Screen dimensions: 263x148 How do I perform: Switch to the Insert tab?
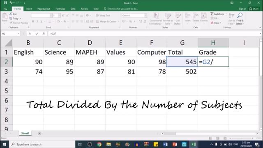[x=29, y=9]
